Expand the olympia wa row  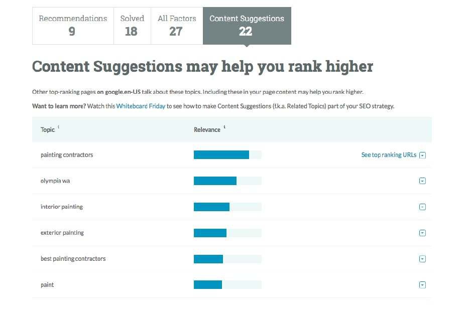click(422, 181)
